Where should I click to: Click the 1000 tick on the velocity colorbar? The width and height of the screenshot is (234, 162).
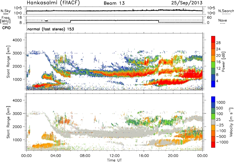pyautogui.click(x=221, y=102)
